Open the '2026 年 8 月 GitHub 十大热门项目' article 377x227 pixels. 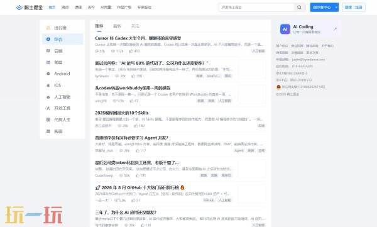pos(140,187)
